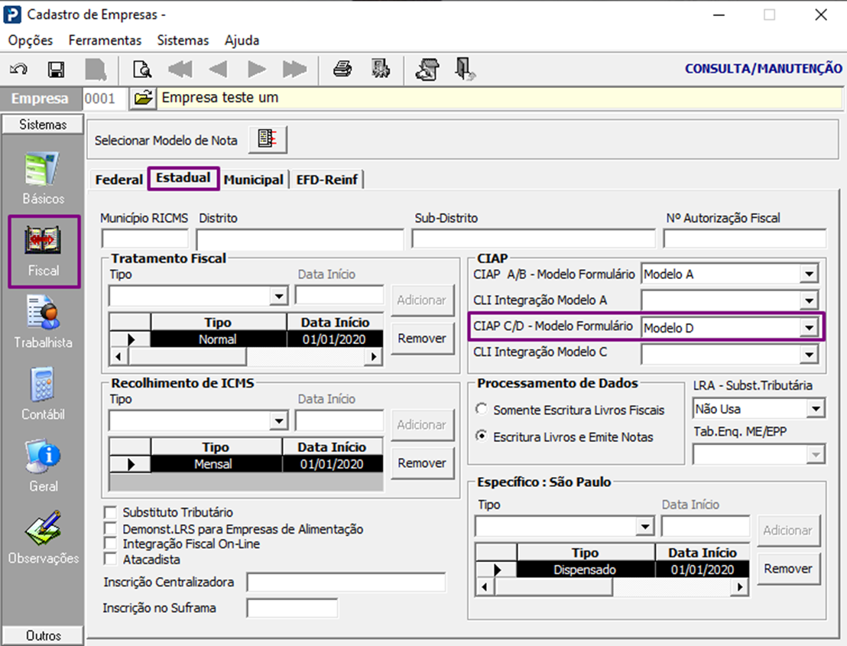Switch to the Municipal tab
Image resolution: width=847 pixels, height=646 pixels.
253,180
